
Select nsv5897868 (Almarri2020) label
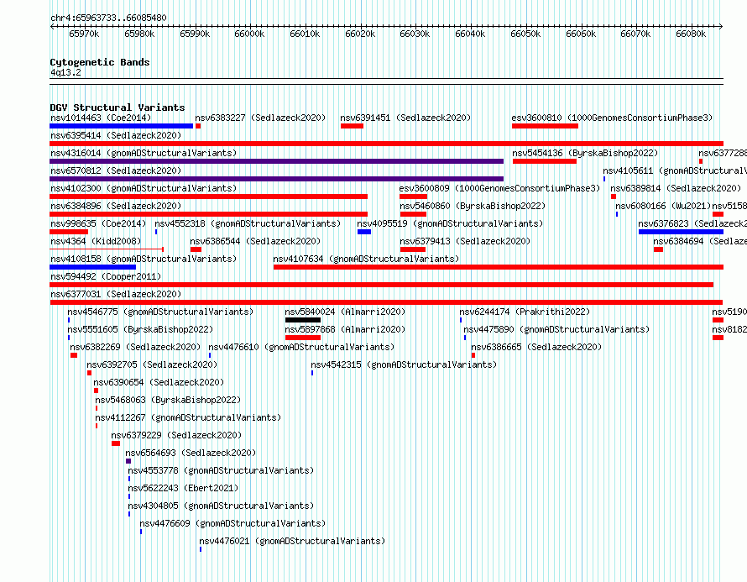[346, 329]
